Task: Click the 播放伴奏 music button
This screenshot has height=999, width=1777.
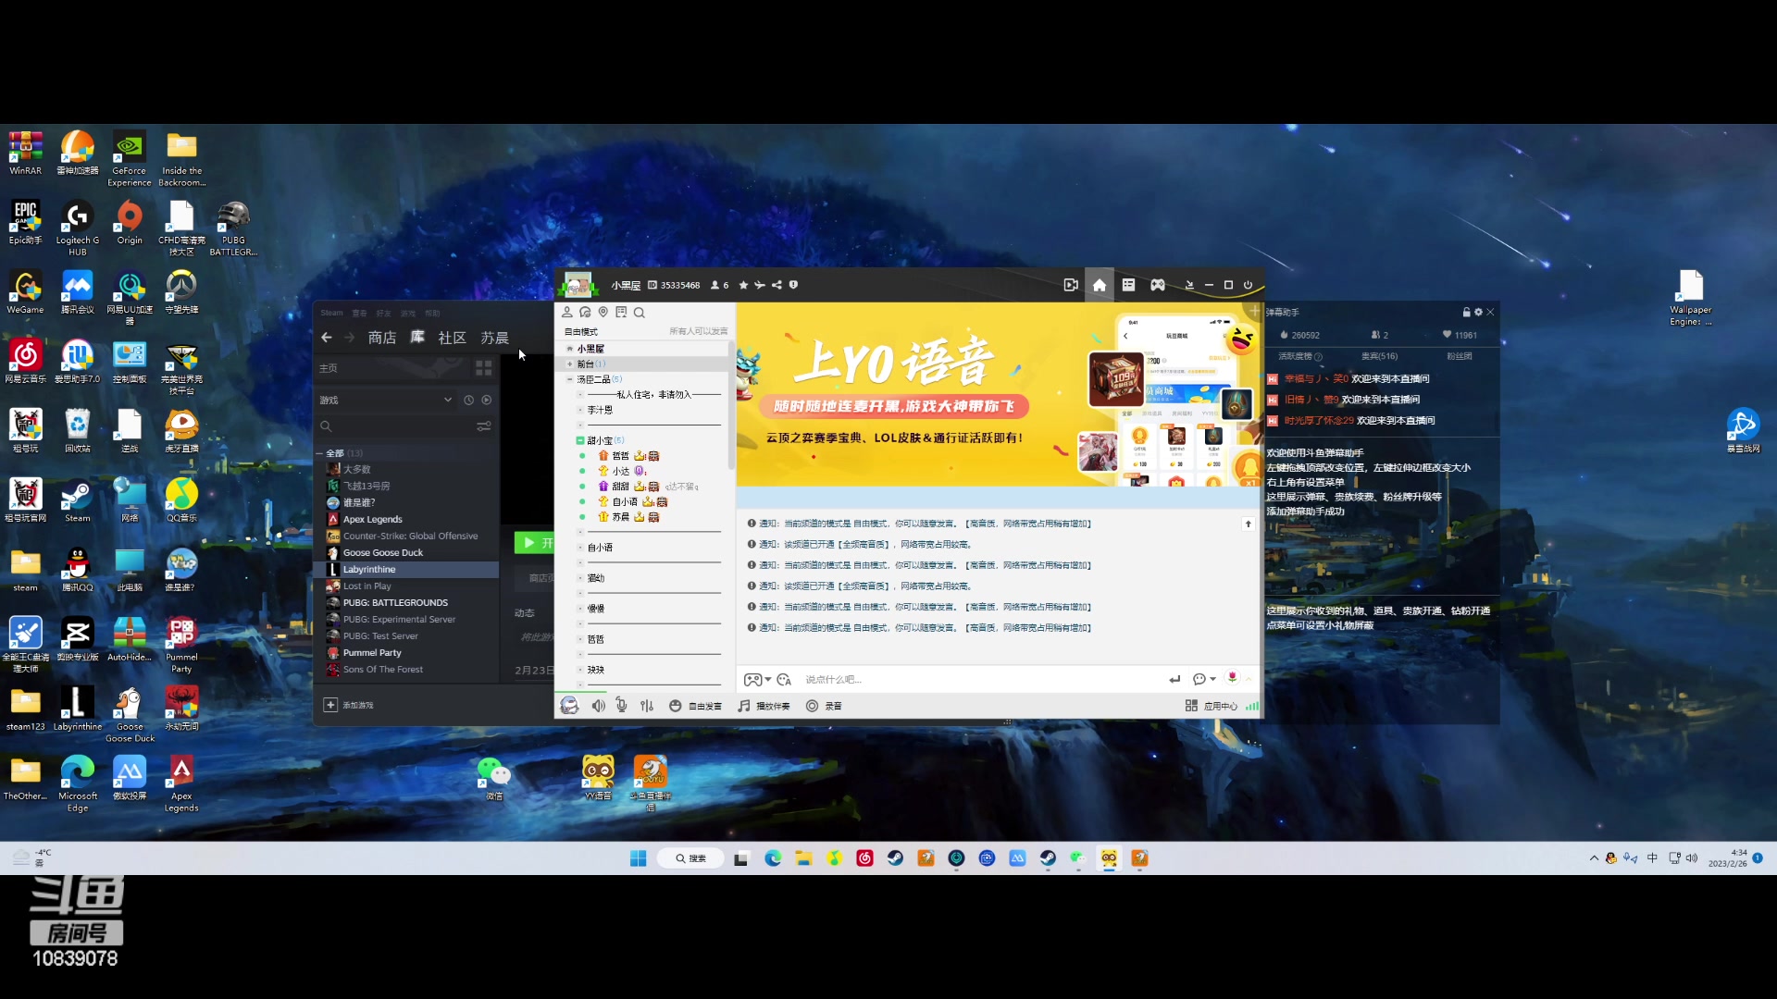Action: (764, 706)
